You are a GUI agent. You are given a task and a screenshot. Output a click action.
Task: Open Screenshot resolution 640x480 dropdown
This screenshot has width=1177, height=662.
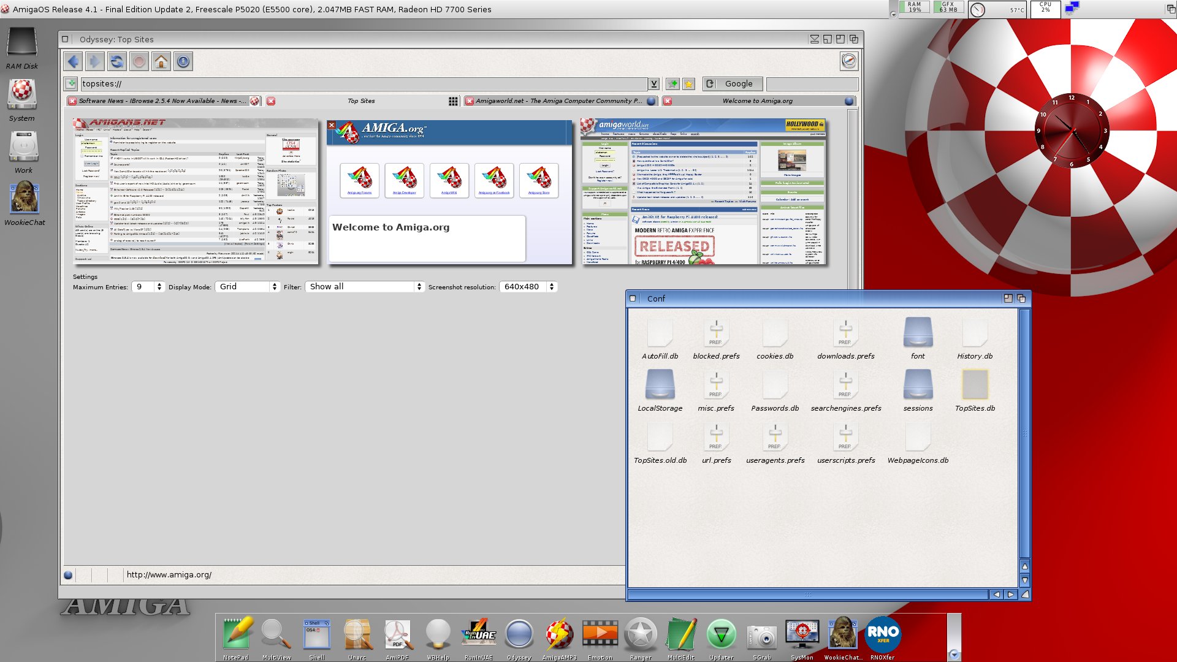(528, 287)
